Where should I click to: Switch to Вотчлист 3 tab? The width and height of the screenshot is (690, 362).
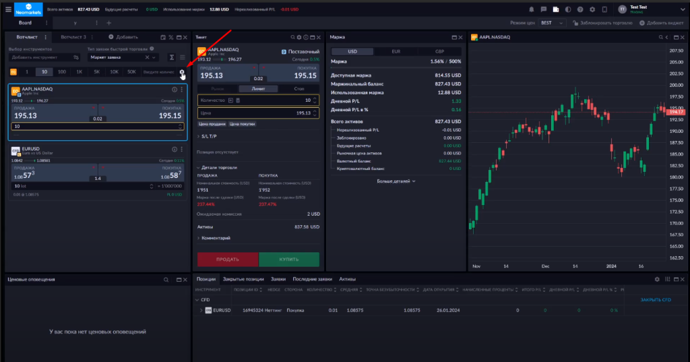73,37
